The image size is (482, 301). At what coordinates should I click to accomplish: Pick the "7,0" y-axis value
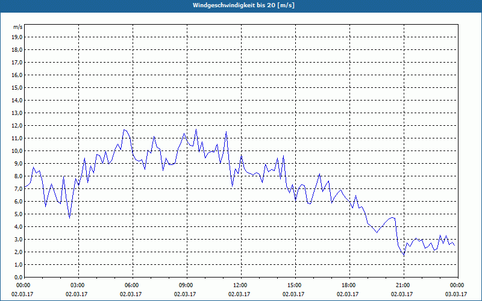tap(18, 188)
